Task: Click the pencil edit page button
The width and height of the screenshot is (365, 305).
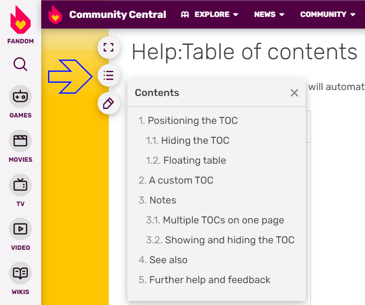Action: pyautogui.click(x=109, y=103)
